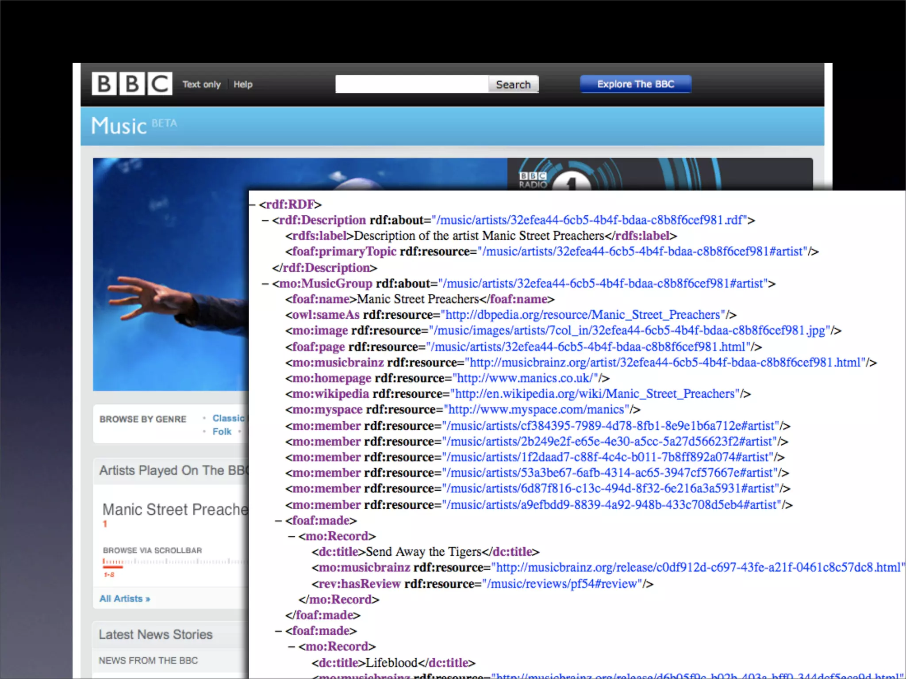Viewport: 906px width, 679px height.
Task: Click the foaf:primaryTopic line
Action: pos(552,252)
